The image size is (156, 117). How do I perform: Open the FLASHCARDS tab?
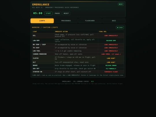click(x=90, y=21)
